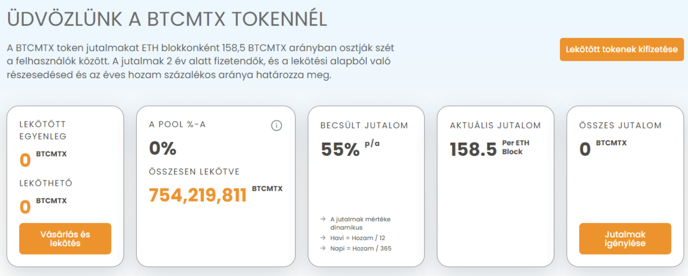Click the 'LEKÖTÖTT EGYENLEG' label
The height and width of the screenshot is (276, 688).
tap(43, 131)
